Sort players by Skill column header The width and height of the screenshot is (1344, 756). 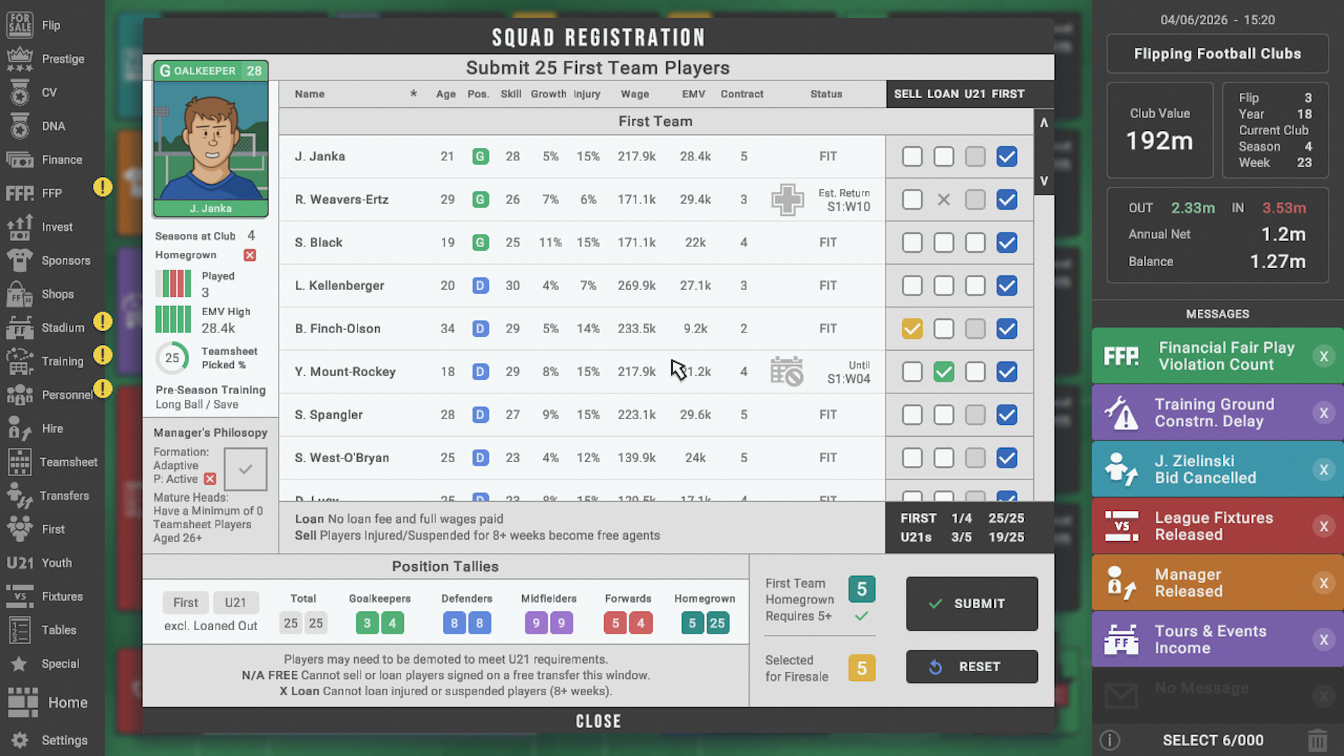[x=511, y=94]
